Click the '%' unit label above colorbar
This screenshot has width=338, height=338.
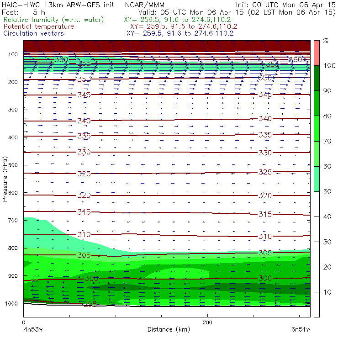coord(326,41)
